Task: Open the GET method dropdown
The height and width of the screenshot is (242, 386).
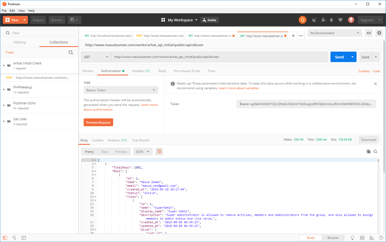Action: pos(96,57)
